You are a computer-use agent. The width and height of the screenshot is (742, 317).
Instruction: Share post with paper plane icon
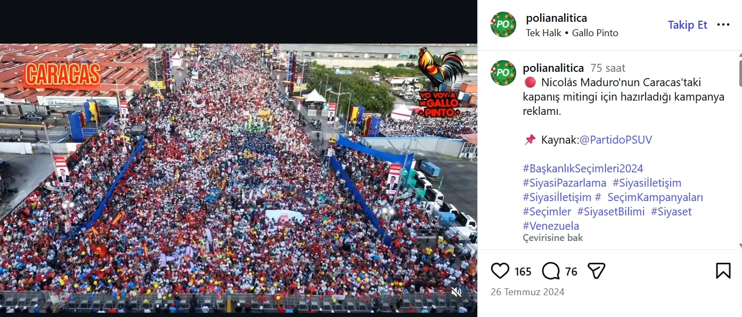597,271
